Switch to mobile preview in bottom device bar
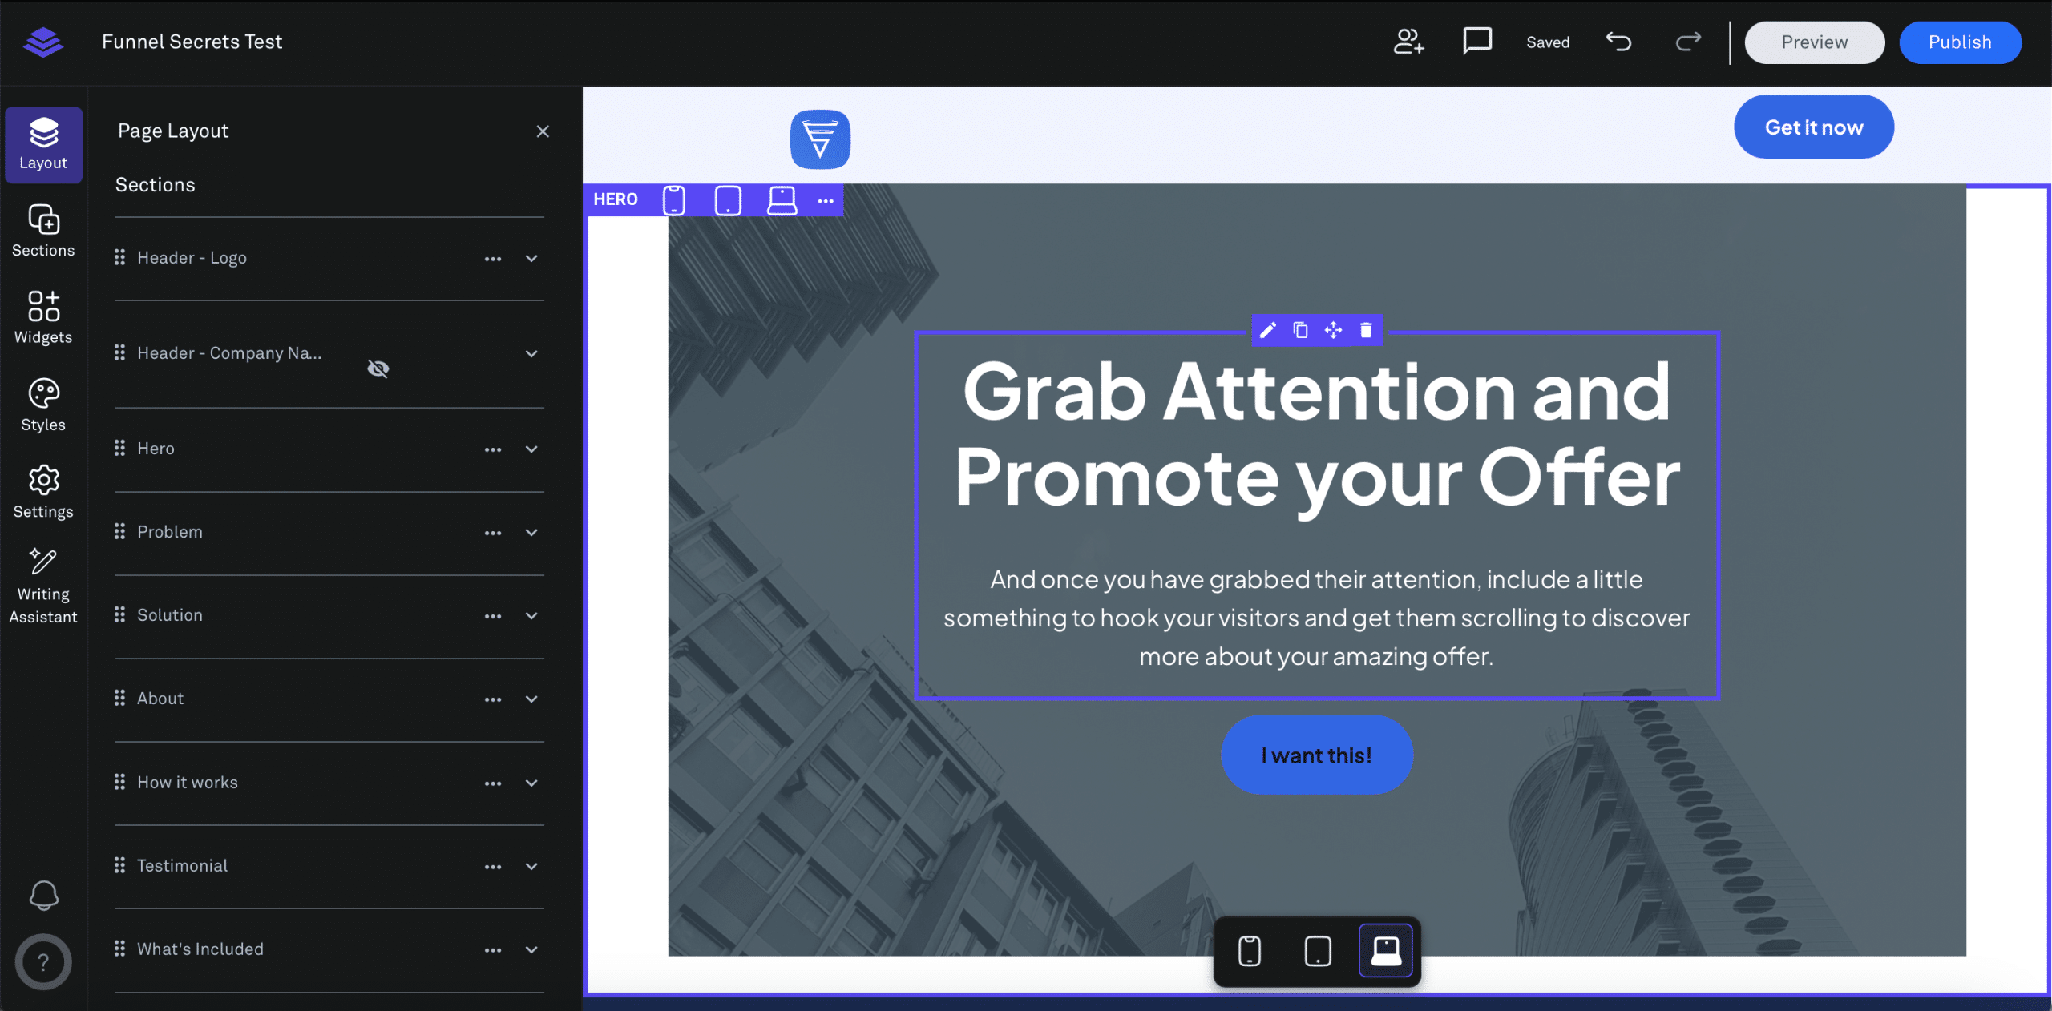The height and width of the screenshot is (1011, 2052). [x=1249, y=951]
